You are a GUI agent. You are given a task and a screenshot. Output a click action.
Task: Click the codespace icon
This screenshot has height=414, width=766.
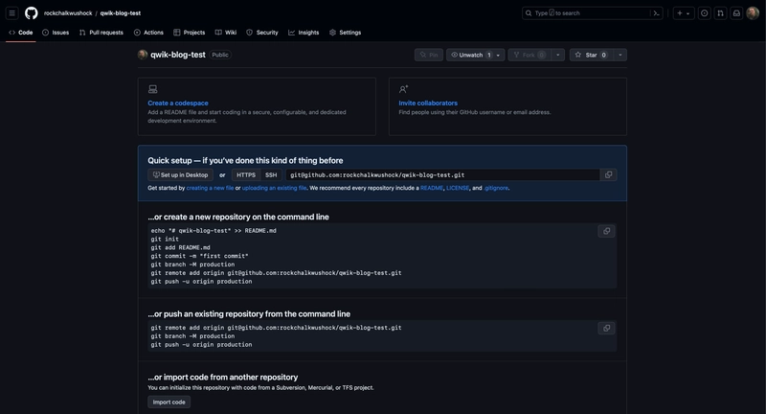(153, 89)
